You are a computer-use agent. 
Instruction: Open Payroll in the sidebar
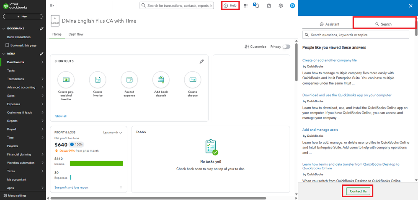click(x=12, y=129)
